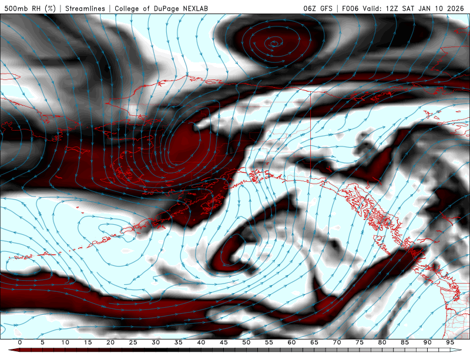Click the '85' colorbar scale label
The width and height of the screenshot is (470, 353).
(x=405, y=342)
